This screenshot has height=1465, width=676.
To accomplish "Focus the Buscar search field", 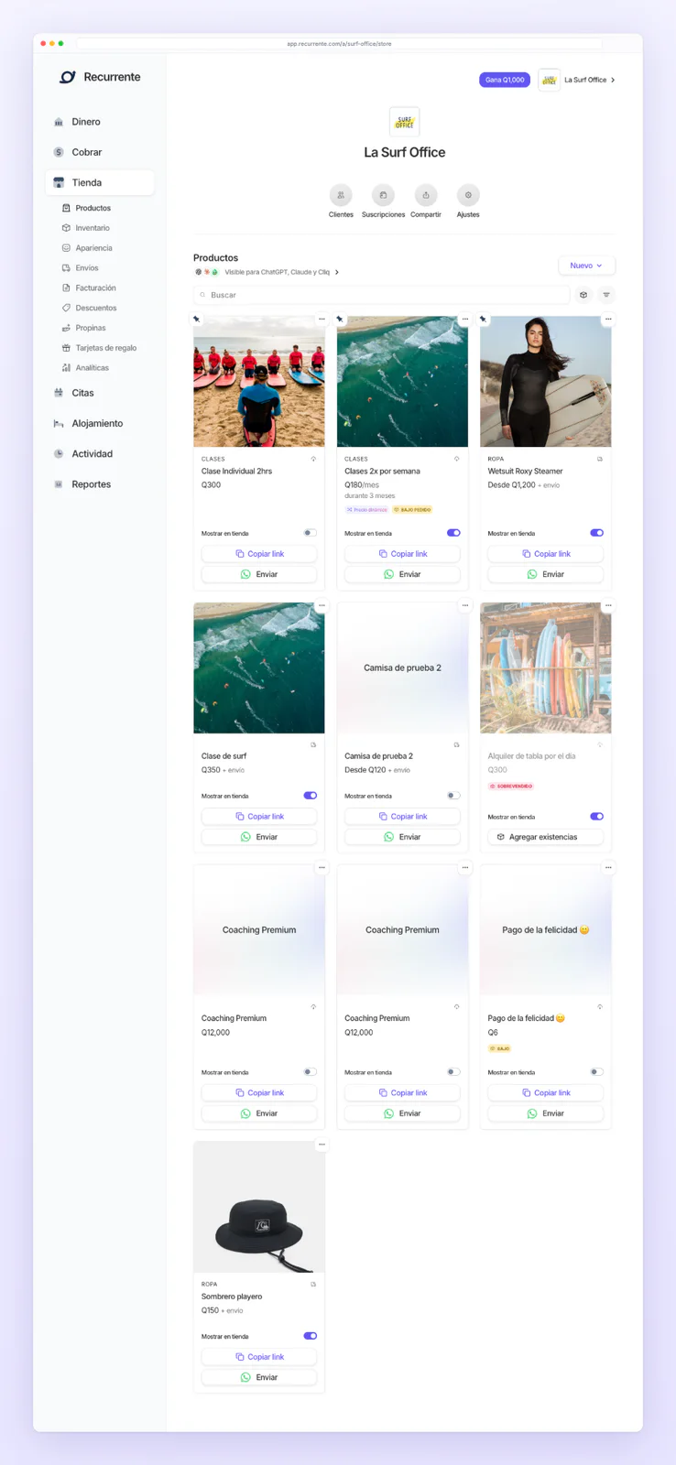I will click(382, 295).
